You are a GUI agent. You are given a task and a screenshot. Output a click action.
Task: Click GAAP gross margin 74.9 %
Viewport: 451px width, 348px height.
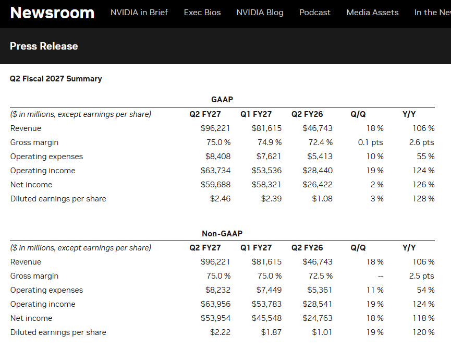[x=270, y=142]
